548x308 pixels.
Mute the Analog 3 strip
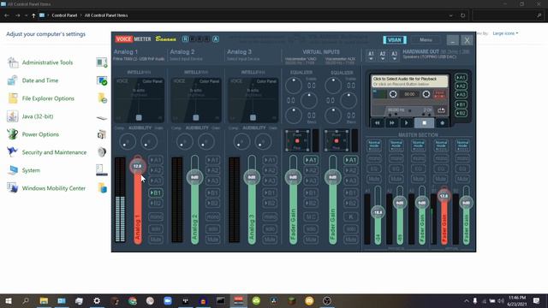(270, 240)
